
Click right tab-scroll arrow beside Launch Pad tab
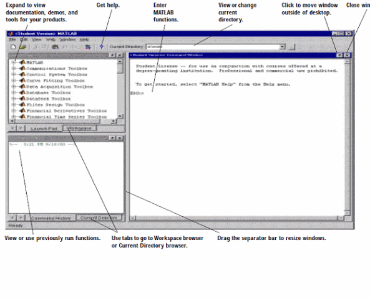21,128
